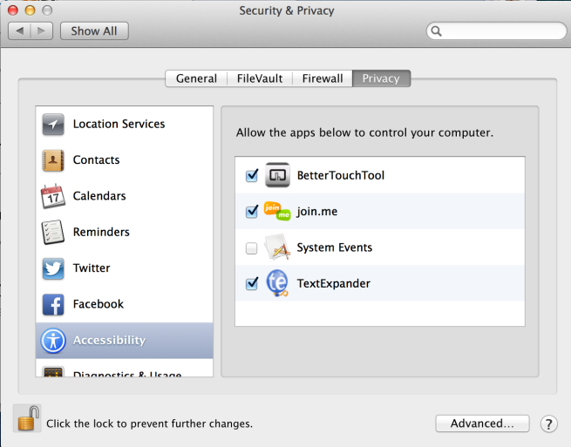This screenshot has height=447, width=571.
Task: Switch to the General tab
Action: pos(196,78)
